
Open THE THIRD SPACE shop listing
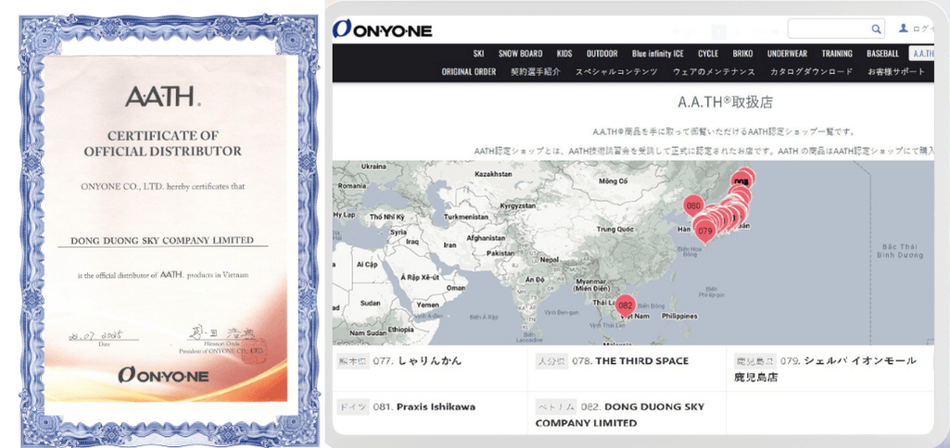641,360
